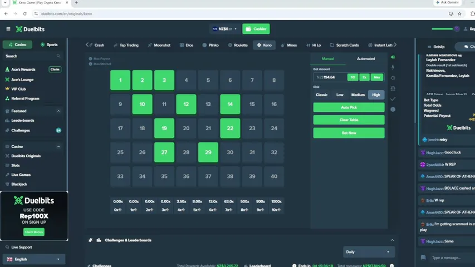The width and height of the screenshot is (475, 267).
Task: Open VIP Club crown item
Action: click(18, 89)
